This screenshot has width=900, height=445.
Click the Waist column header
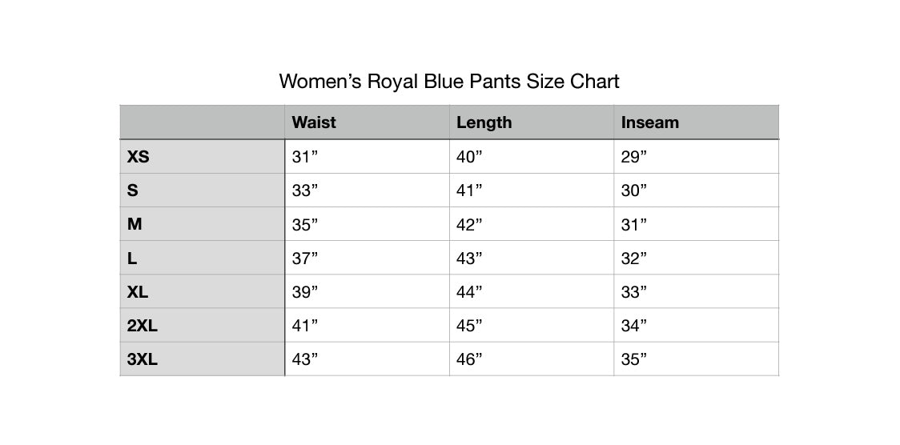[x=314, y=122]
